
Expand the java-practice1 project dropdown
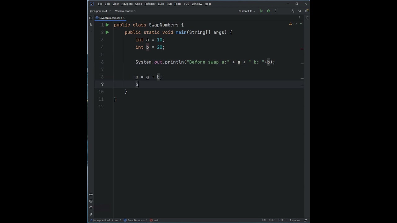click(100, 11)
